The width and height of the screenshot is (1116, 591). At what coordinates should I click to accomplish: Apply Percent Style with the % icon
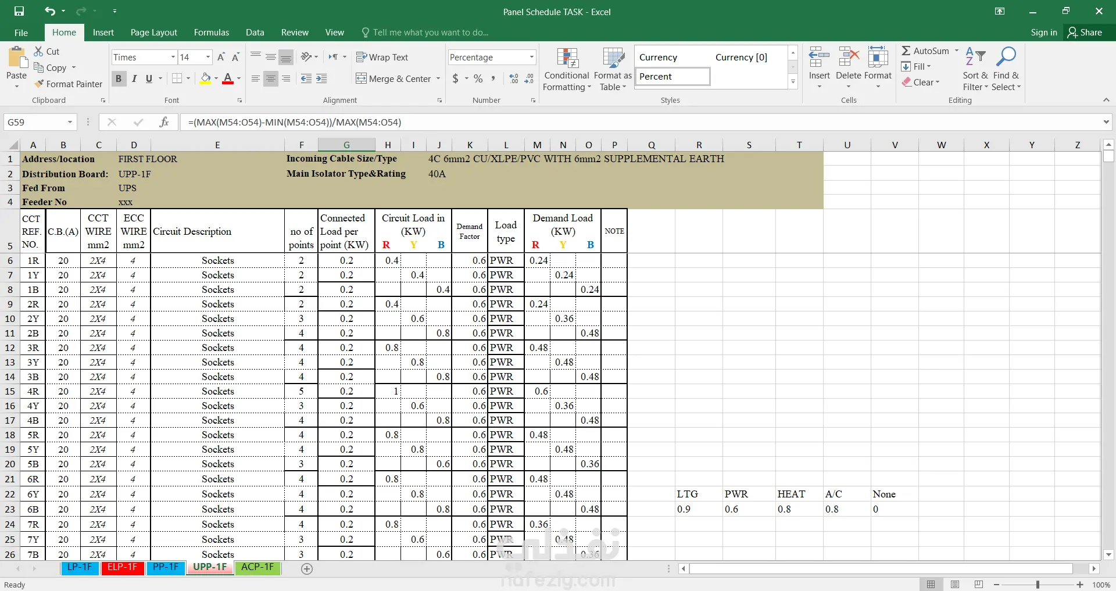478,78
